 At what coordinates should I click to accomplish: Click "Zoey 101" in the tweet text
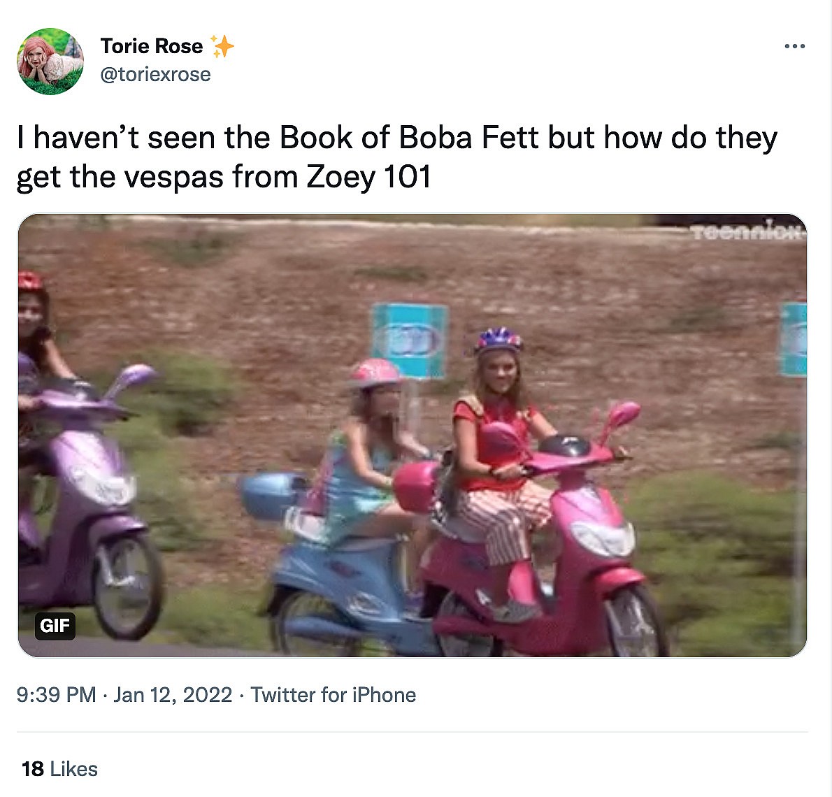point(368,177)
